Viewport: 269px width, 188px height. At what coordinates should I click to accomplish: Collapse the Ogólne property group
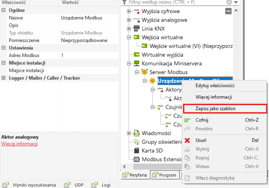[4, 10]
